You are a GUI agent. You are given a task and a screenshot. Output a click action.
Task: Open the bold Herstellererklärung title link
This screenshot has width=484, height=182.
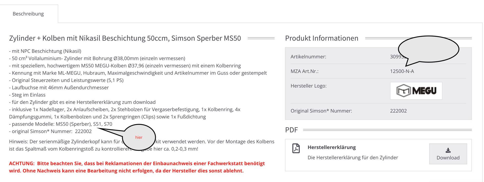point(331,147)
